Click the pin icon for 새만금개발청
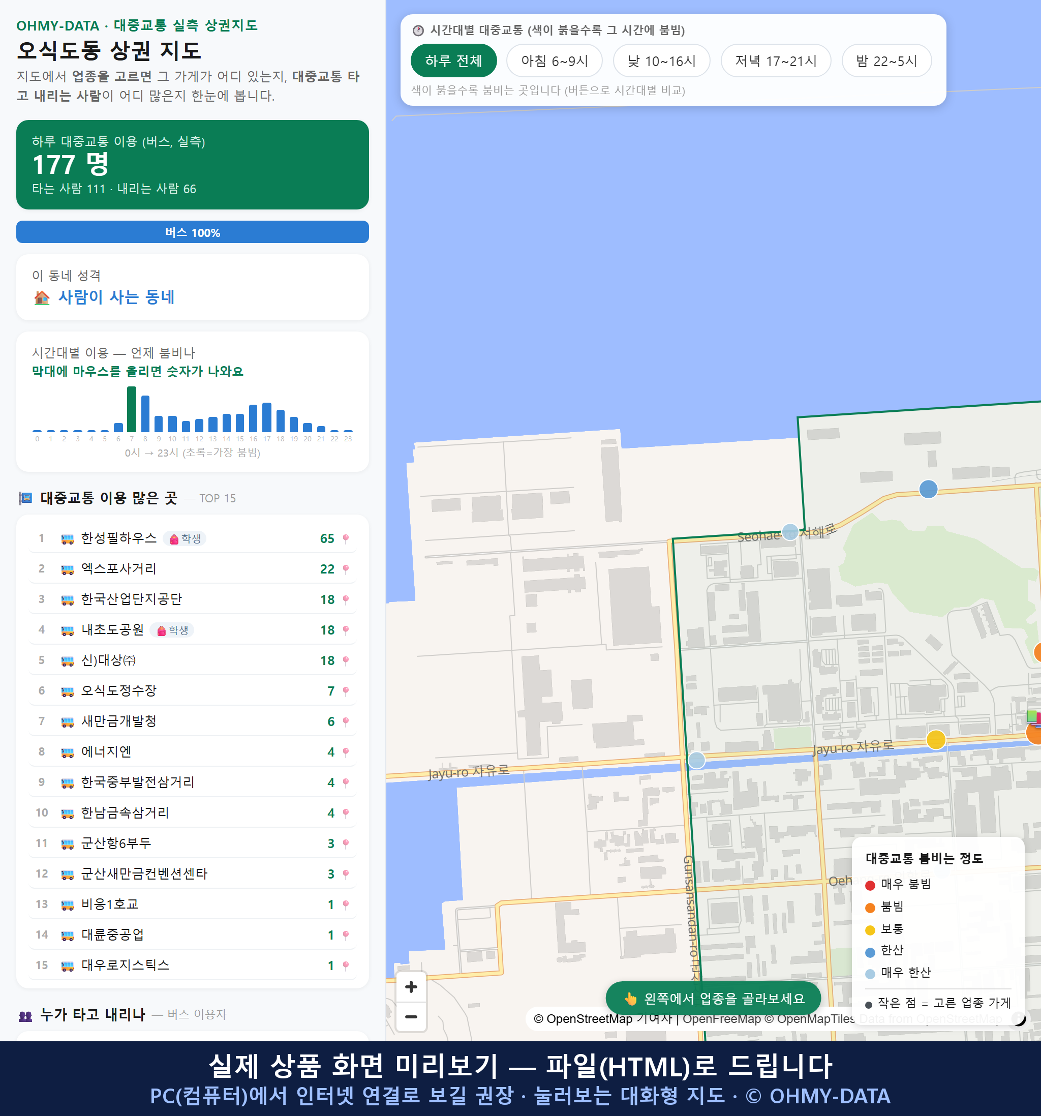This screenshot has width=1041, height=1116. point(346,721)
